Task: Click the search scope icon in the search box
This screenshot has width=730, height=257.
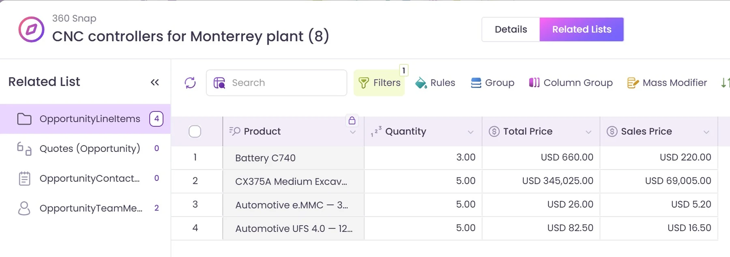Action: [219, 83]
